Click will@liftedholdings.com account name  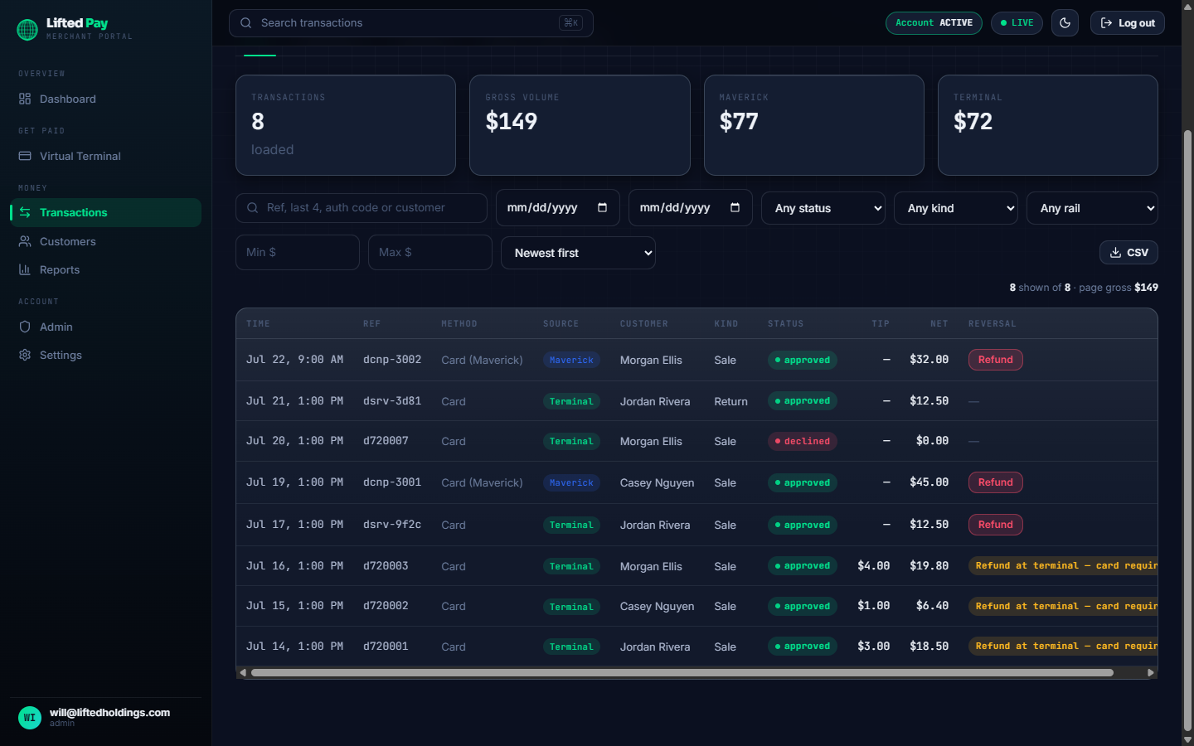(109, 713)
